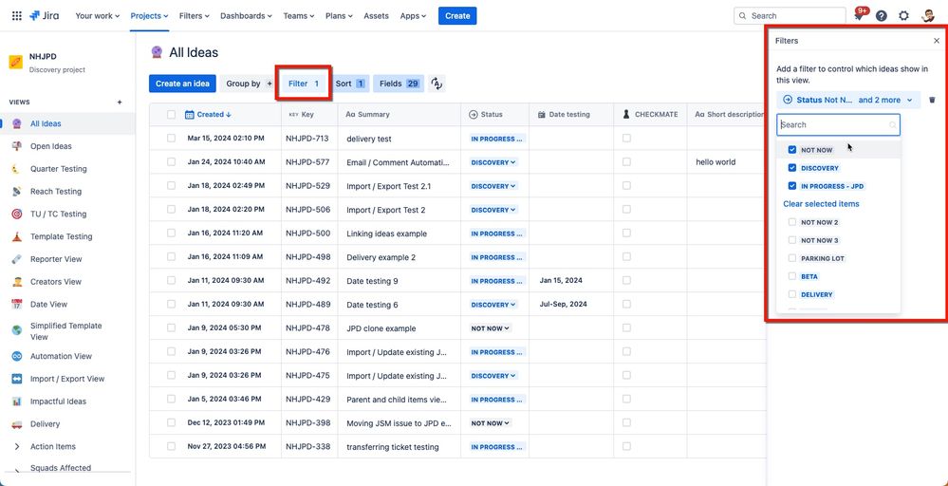Delete the filter with the trash icon
This screenshot has height=486, width=948.
pyautogui.click(x=932, y=100)
